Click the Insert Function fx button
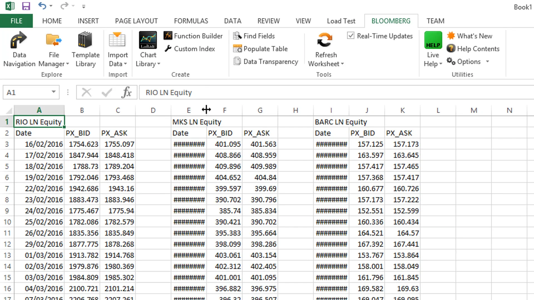Screen dimensions: 534x300 [126, 92]
